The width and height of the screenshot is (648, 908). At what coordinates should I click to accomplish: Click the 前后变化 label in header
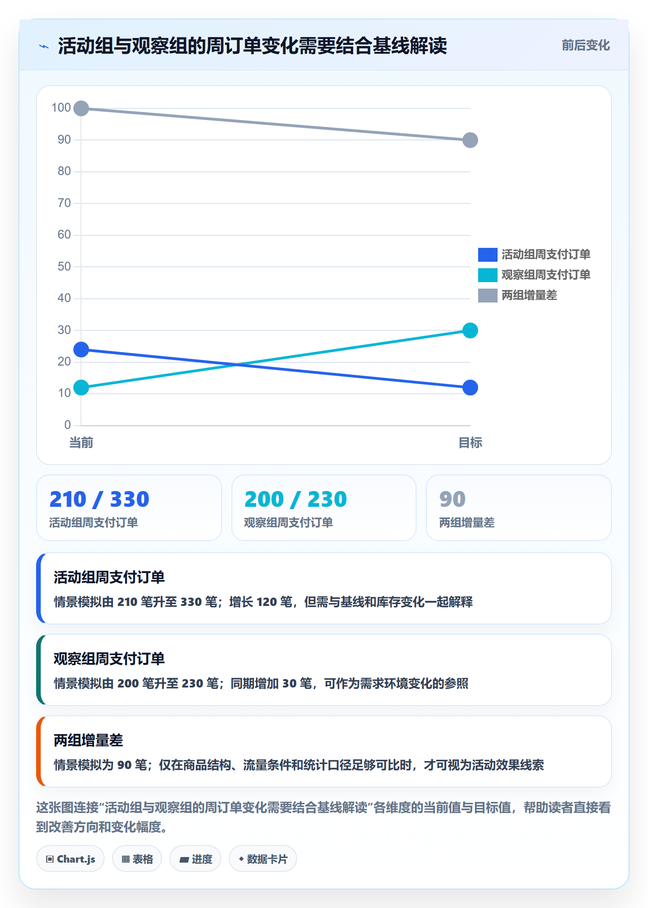click(586, 45)
